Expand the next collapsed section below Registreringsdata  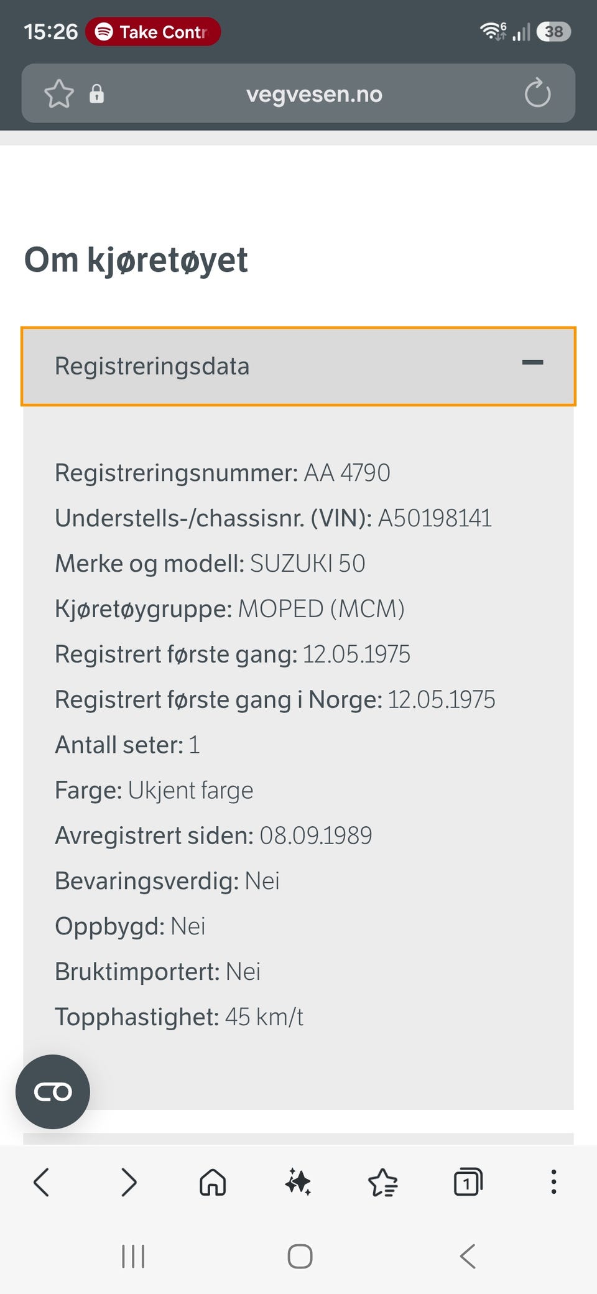[x=298, y=1138]
